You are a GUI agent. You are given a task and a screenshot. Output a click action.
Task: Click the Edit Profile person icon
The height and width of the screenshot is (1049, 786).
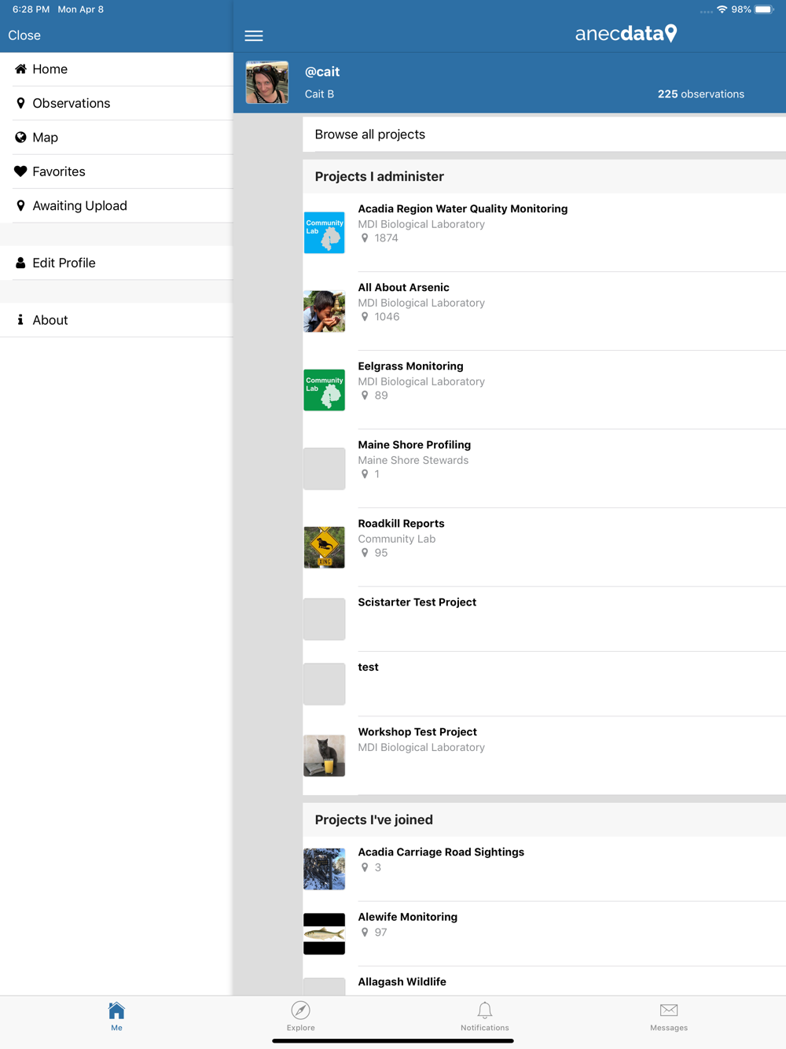pyautogui.click(x=20, y=263)
